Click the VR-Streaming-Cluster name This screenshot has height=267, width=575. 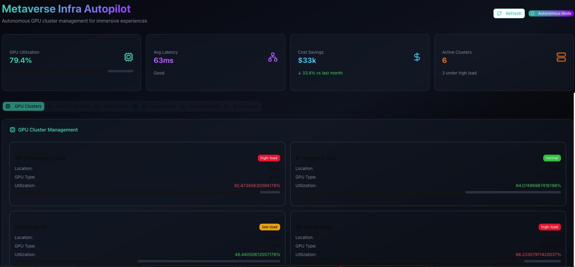coord(40,158)
